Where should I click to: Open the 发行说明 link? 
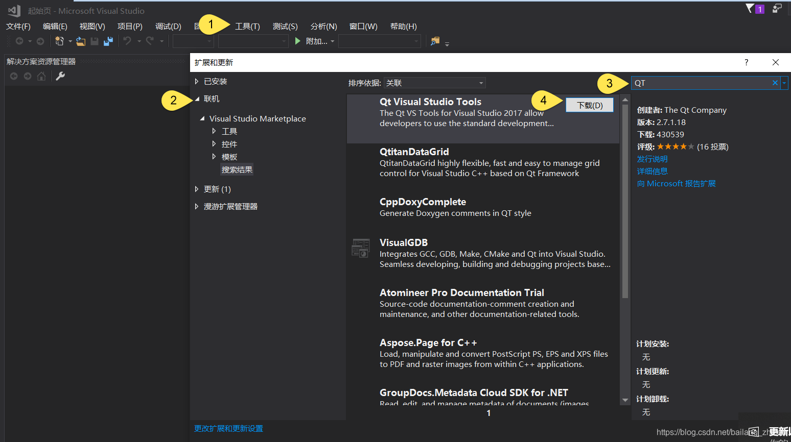653,159
